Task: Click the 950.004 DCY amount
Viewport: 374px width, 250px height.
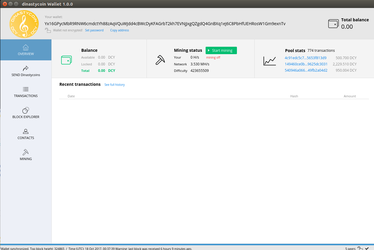Action: click(346, 70)
